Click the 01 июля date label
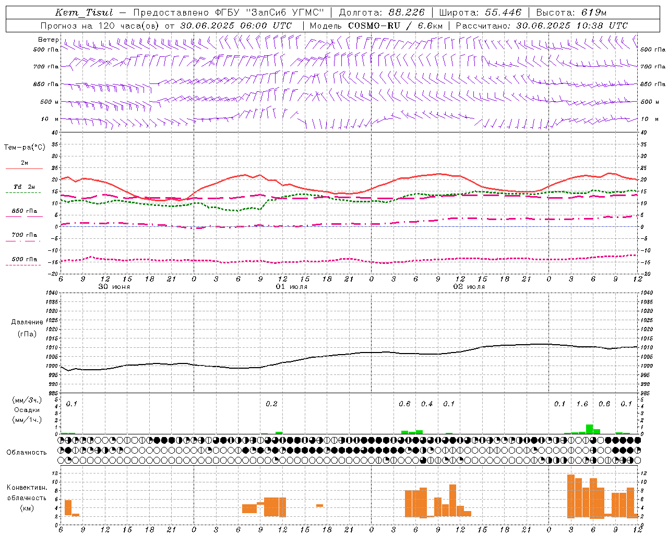Viewport: 668px width, 534px height. pyautogui.click(x=292, y=287)
